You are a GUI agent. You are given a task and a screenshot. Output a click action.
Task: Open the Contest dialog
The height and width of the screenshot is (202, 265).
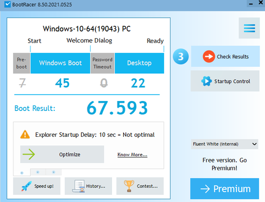click(x=140, y=186)
